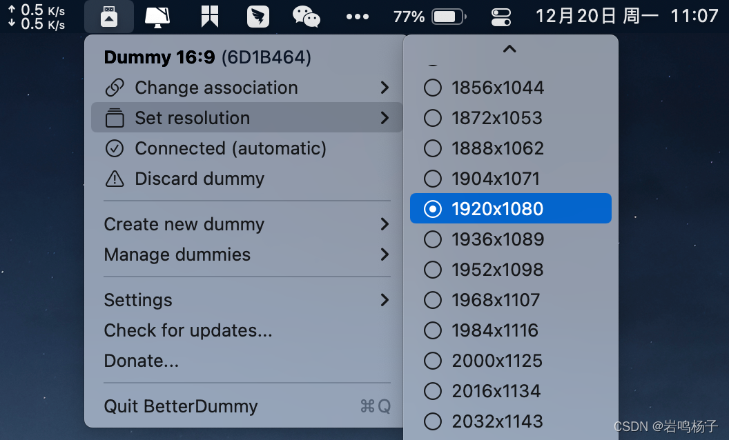Click the display monitor menu bar icon
This screenshot has width=729, height=440.
click(x=157, y=17)
